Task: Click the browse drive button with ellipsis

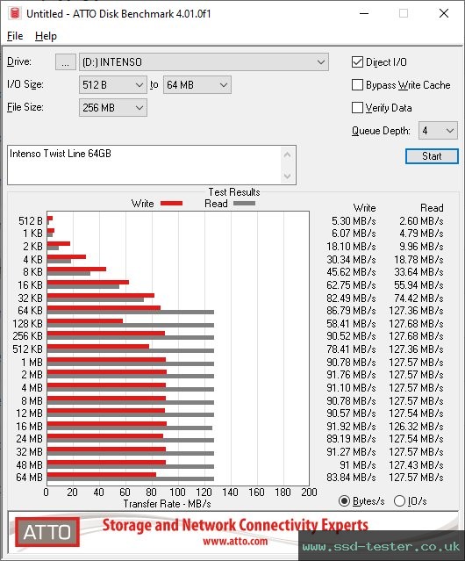Action: pyautogui.click(x=66, y=62)
